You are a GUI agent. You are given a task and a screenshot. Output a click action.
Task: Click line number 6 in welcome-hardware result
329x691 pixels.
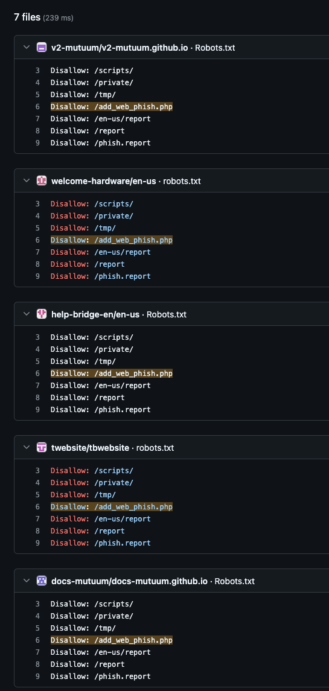37,240
